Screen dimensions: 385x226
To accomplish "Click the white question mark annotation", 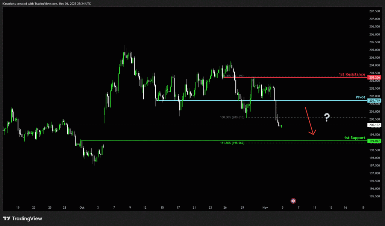I will (x=327, y=118).
